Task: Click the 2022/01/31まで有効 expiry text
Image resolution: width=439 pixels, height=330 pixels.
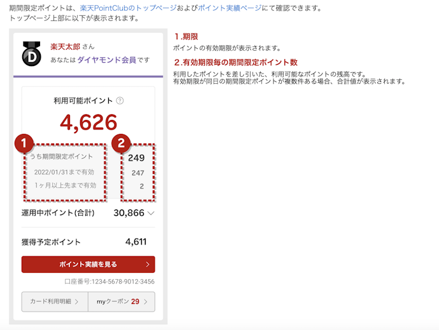Action: [x=64, y=172]
